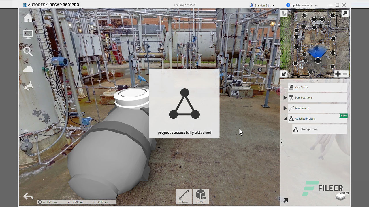This screenshot has width=369, height=207.
Task: Expand the minimap with top-right arrow
Action: click(345, 13)
